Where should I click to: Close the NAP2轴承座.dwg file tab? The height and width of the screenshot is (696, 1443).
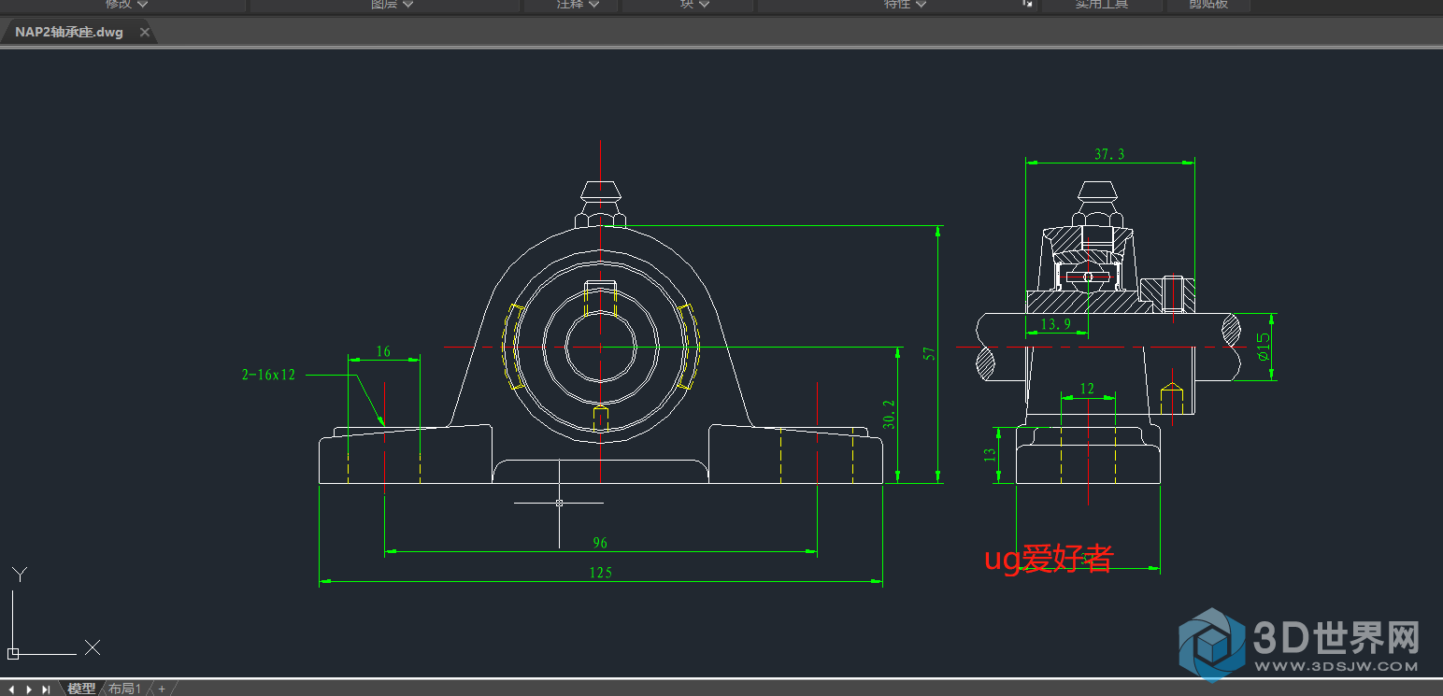[144, 32]
